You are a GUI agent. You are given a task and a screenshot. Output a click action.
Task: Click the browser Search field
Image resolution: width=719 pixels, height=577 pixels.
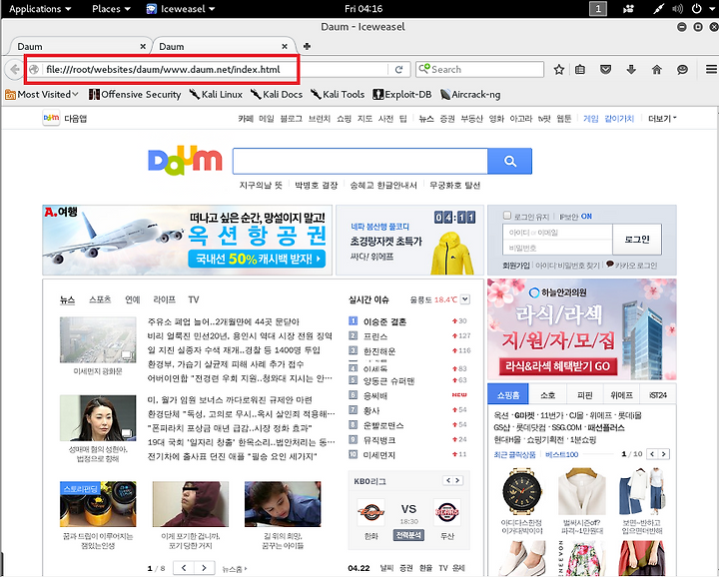479,69
